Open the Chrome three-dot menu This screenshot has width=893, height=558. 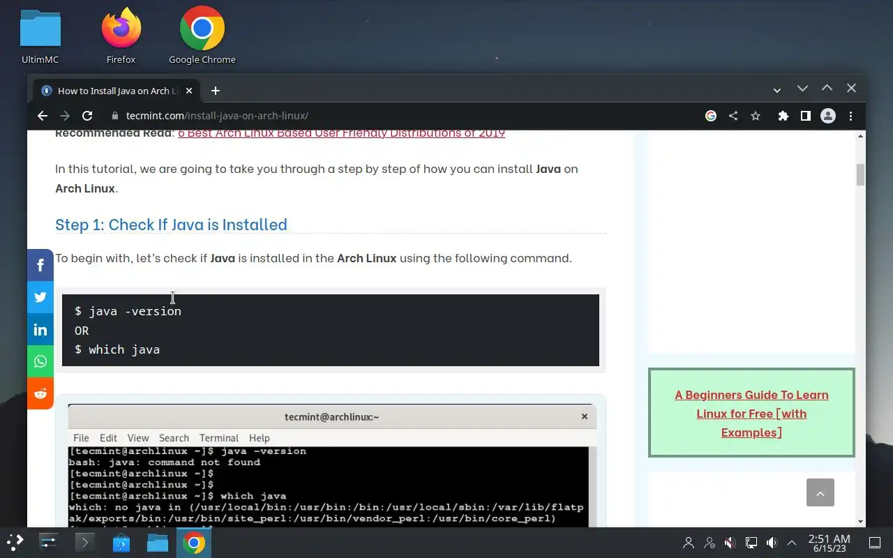coord(850,116)
